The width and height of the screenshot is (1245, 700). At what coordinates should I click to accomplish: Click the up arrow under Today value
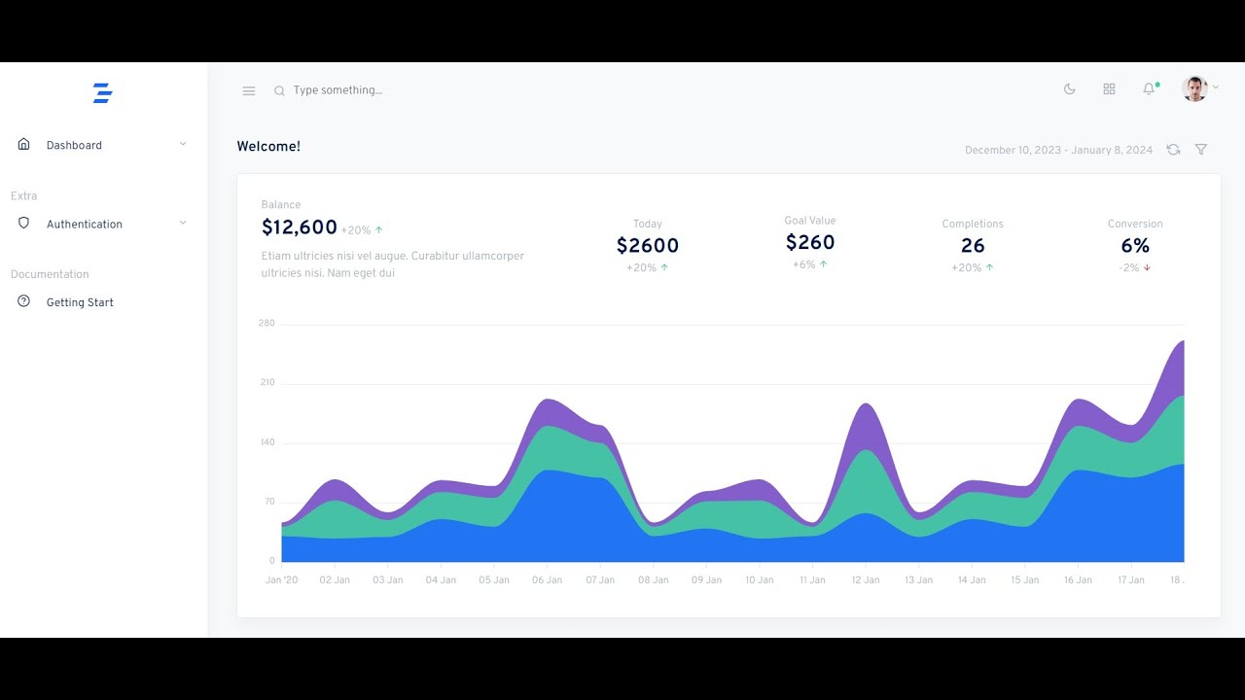[x=664, y=267]
